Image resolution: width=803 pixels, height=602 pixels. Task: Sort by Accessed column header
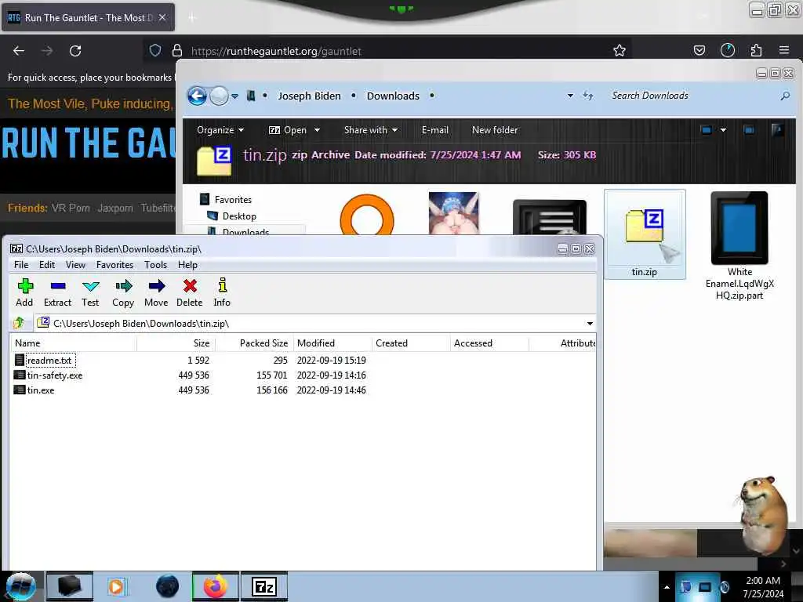click(489, 343)
